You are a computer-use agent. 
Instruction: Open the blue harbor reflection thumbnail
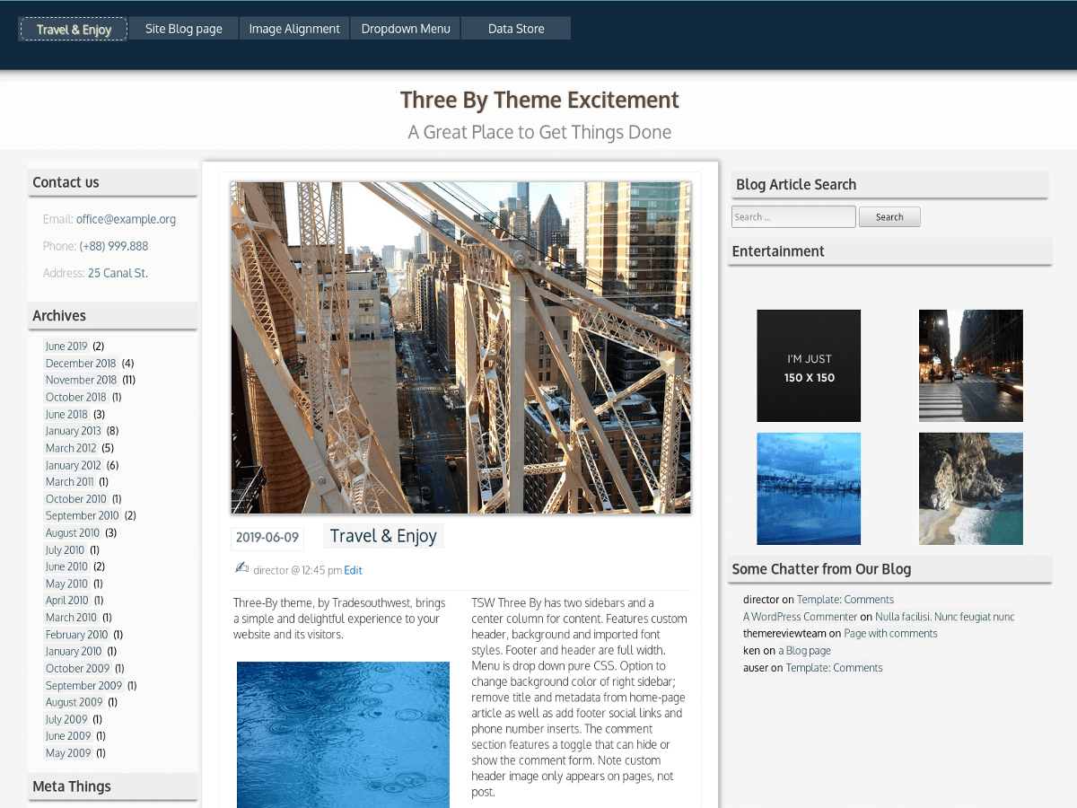tap(809, 488)
